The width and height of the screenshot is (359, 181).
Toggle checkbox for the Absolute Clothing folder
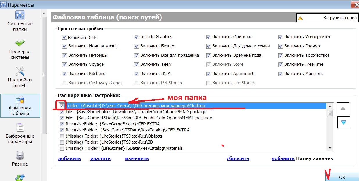pos(62,106)
